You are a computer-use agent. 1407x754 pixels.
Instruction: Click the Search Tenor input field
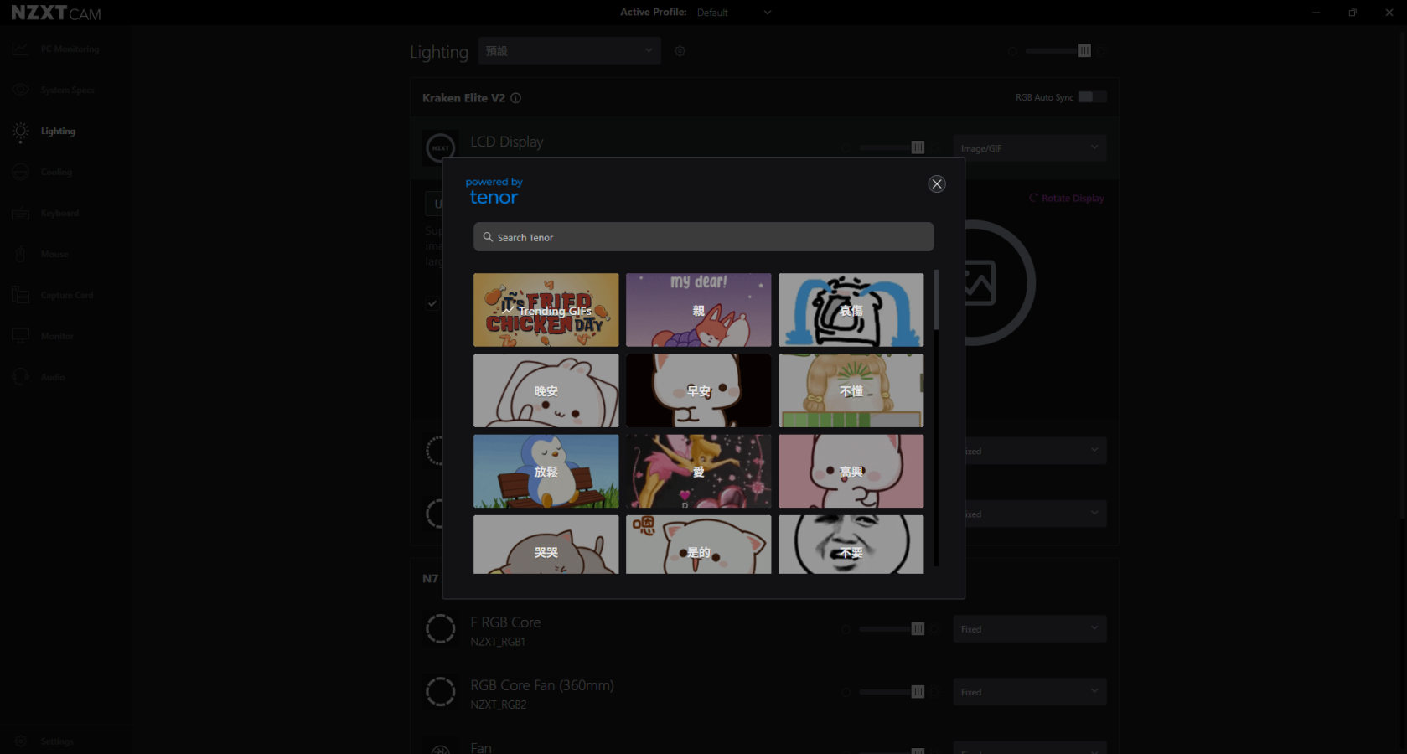(x=704, y=237)
